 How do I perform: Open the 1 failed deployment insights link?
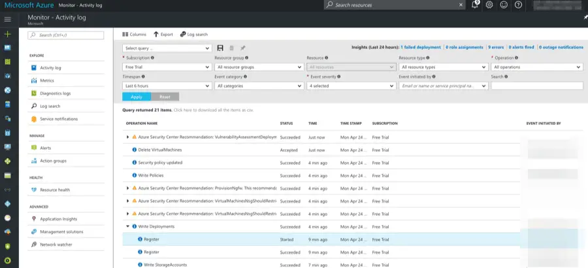[x=421, y=47]
